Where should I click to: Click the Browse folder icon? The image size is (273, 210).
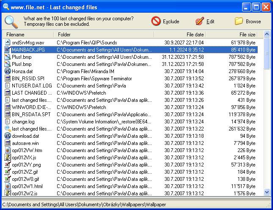(x=239, y=21)
